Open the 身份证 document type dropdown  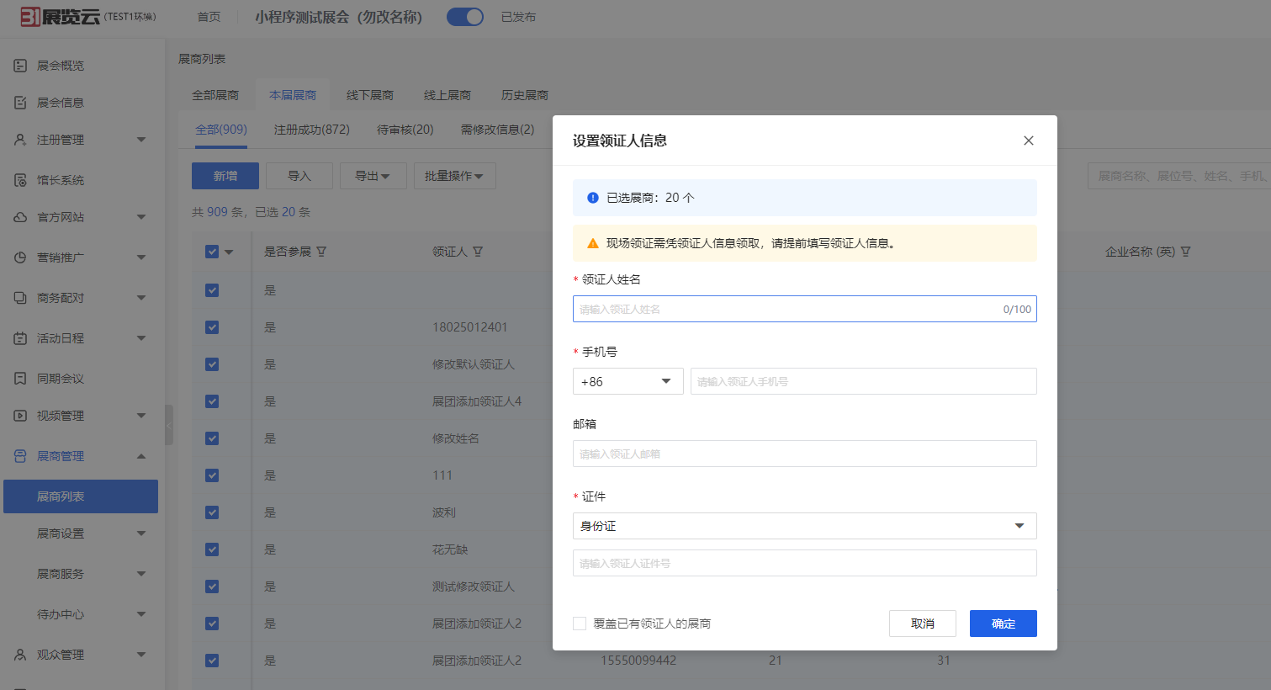coord(804,526)
